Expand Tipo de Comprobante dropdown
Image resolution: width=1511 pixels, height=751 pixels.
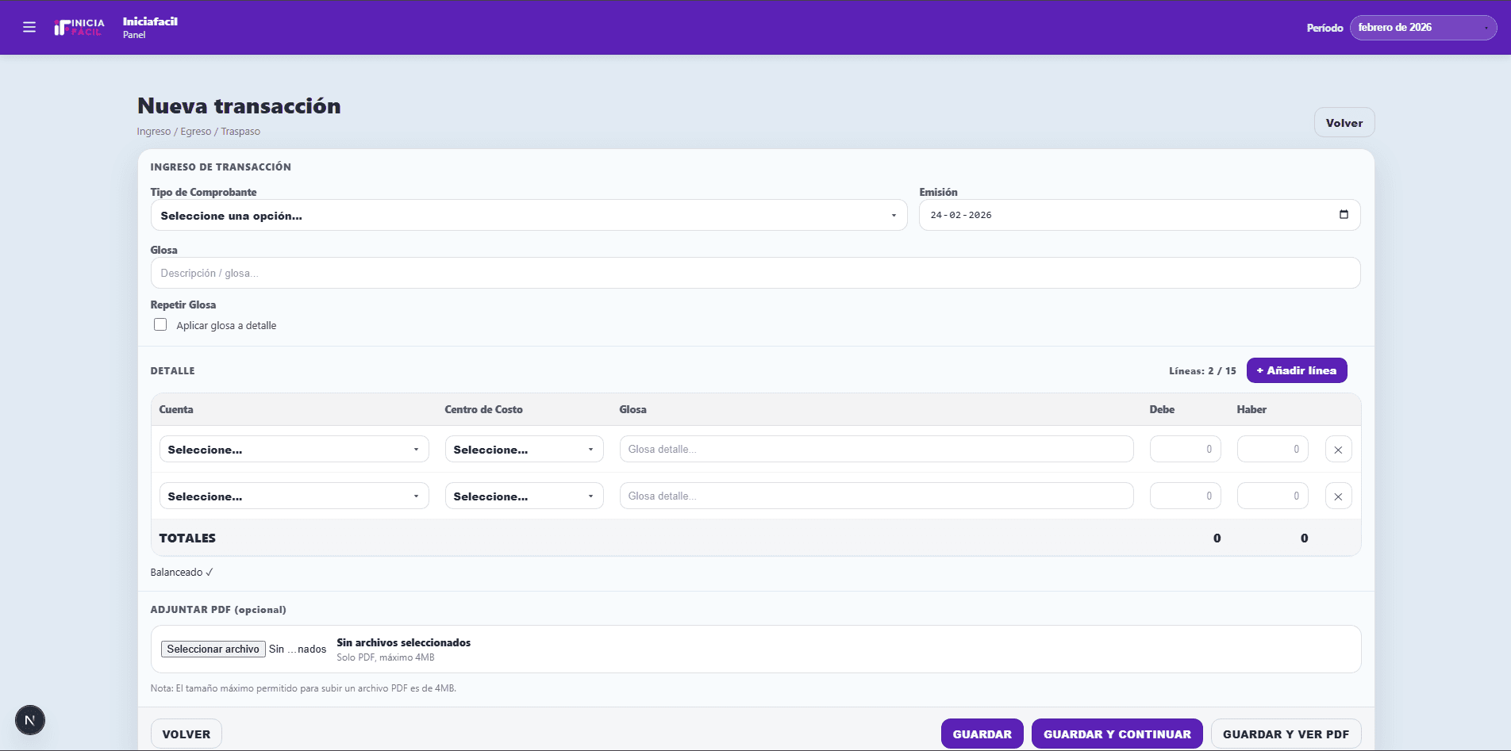click(528, 216)
